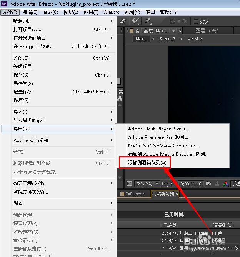This screenshot has width=240, height=257.
Task: Click the 0;00;11;16 timecode display
Action: (191, 184)
